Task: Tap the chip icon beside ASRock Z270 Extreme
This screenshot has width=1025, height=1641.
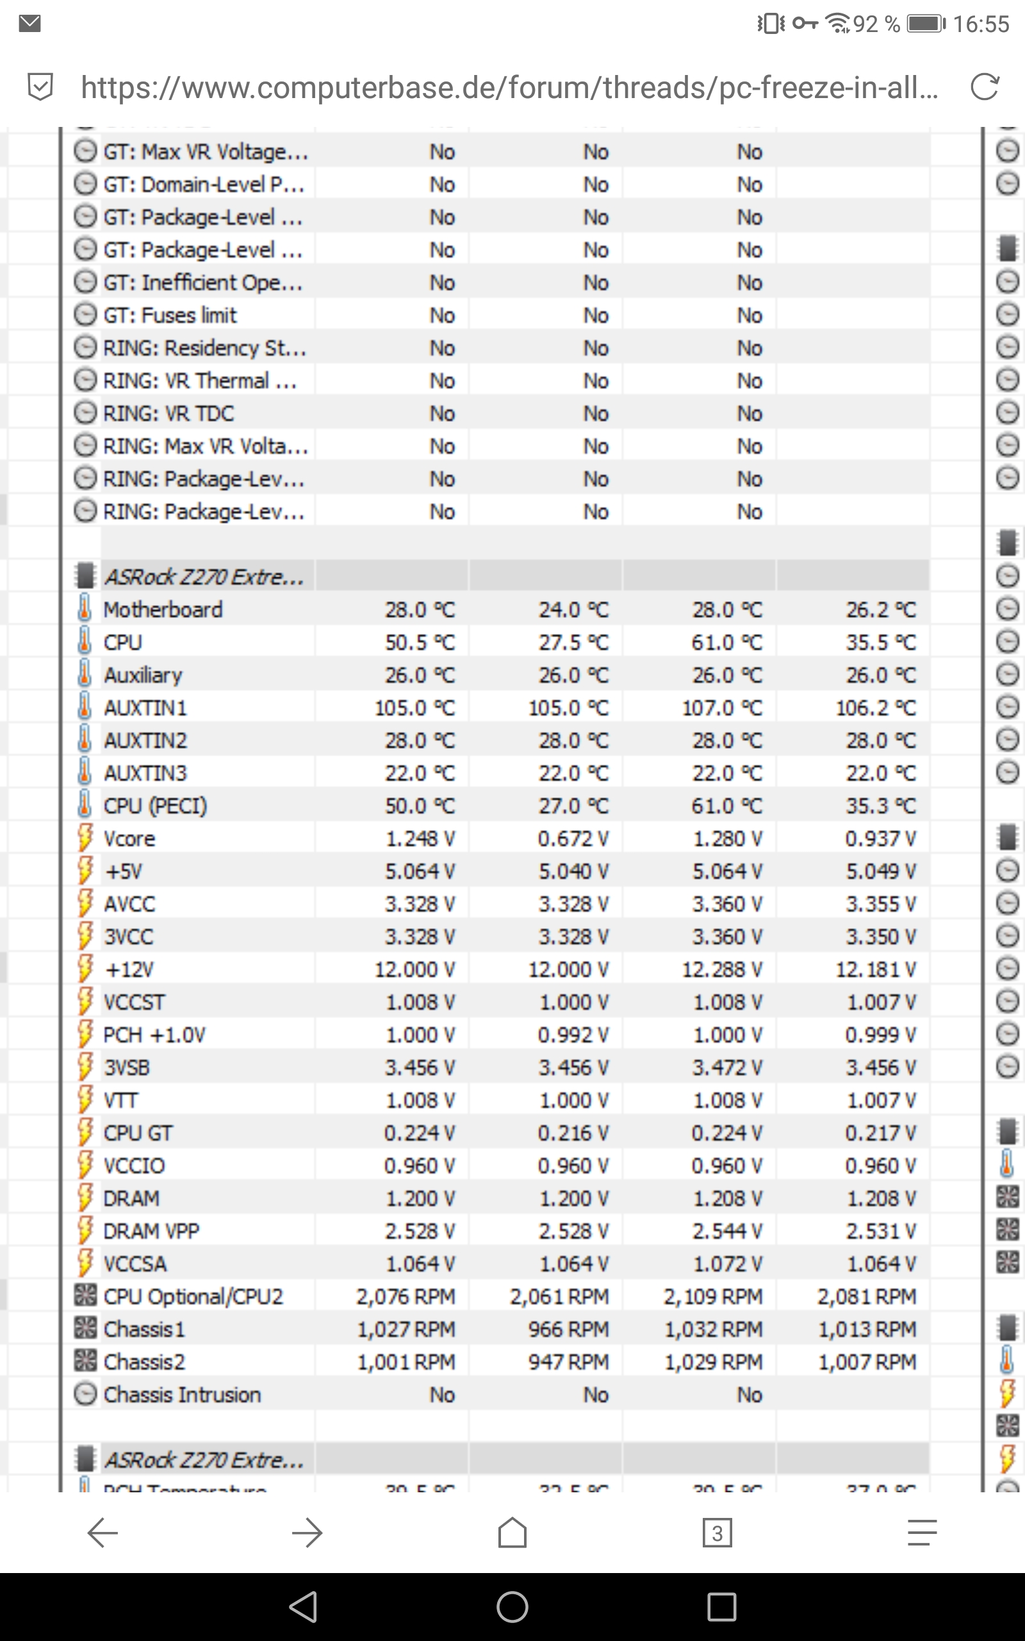Action: tap(85, 576)
